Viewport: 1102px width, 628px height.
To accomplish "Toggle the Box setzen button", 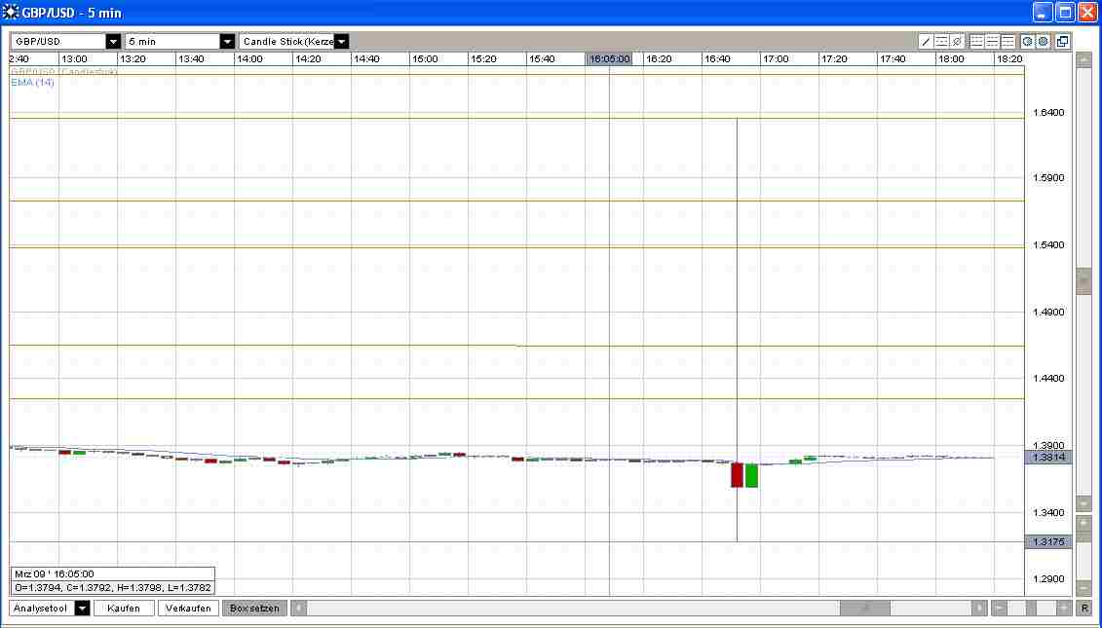I will point(254,609).
